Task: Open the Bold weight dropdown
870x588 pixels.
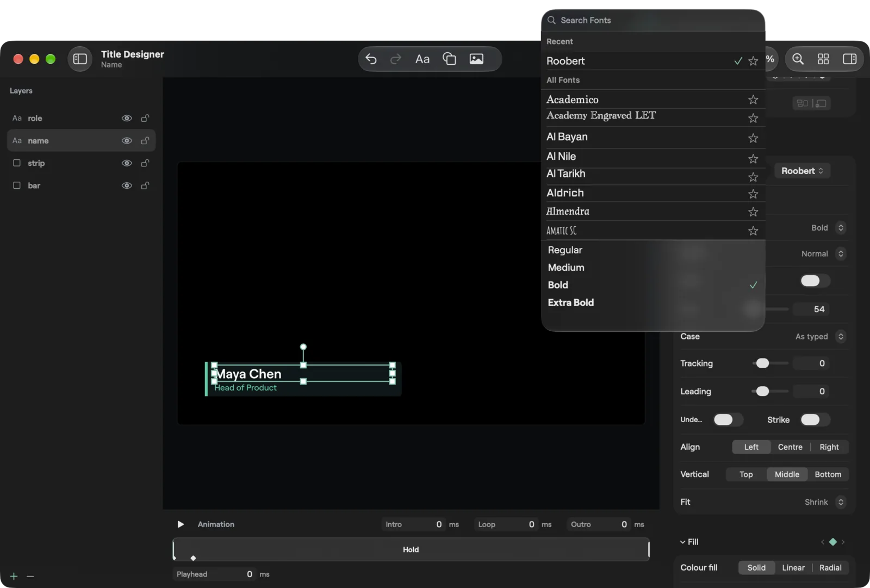Action: coord(828,228)
